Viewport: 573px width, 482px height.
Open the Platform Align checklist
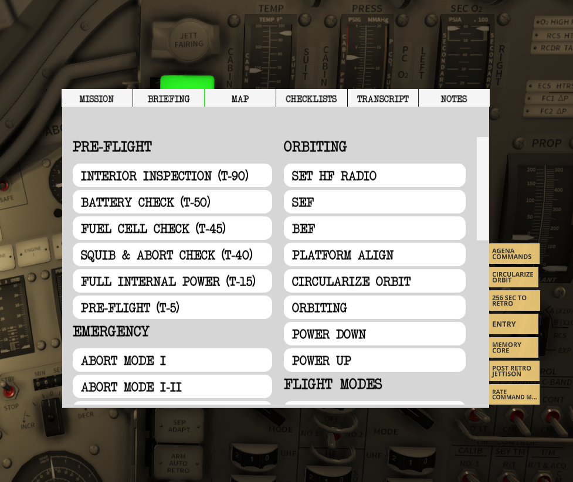[375, 254]
